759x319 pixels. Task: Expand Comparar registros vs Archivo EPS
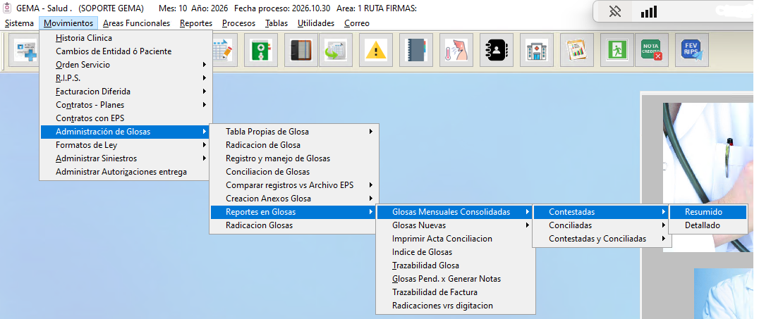coord(294,185)
